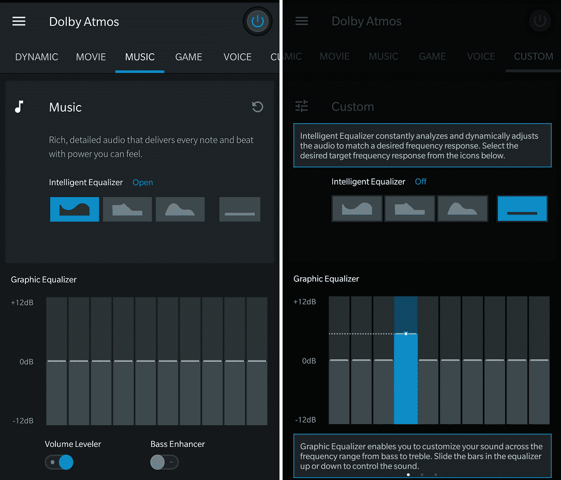
Task: Open the navigation drawer menu
Action: point(19,21)
